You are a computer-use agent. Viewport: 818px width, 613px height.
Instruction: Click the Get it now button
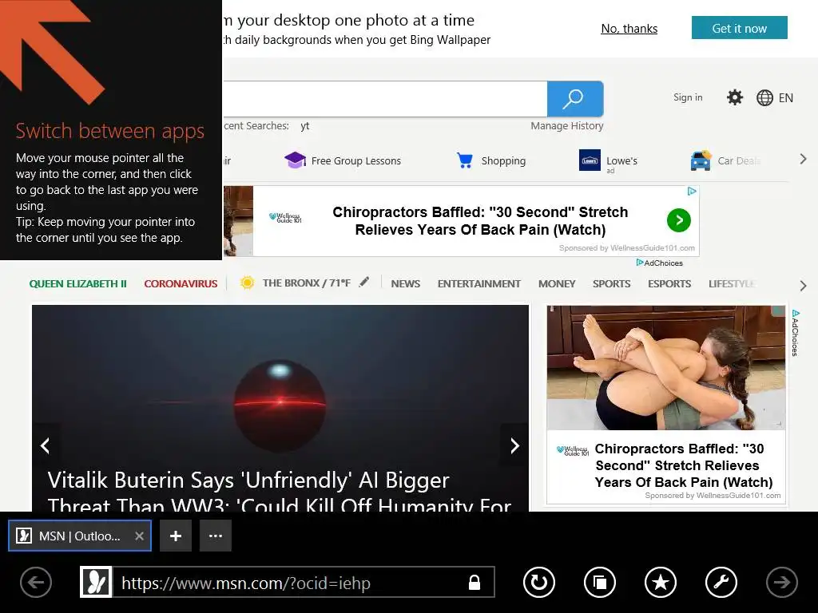(x=739, y=28)
